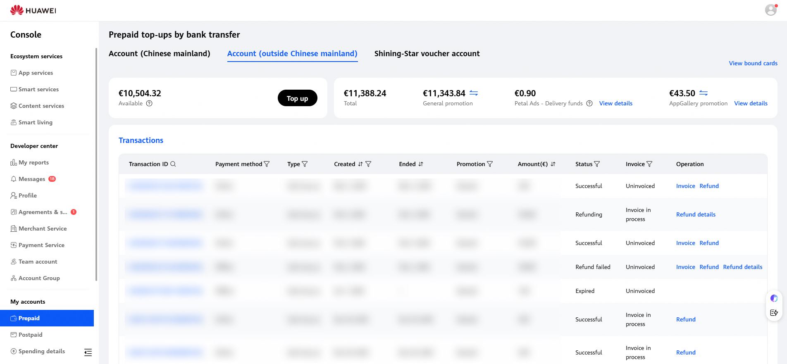Sort transactions by Created date
787x364 pixels.
[360, 164]
